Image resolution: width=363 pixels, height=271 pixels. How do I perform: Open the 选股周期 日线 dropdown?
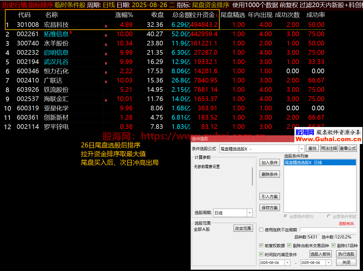pyautogui.click(x=250, y=213)
